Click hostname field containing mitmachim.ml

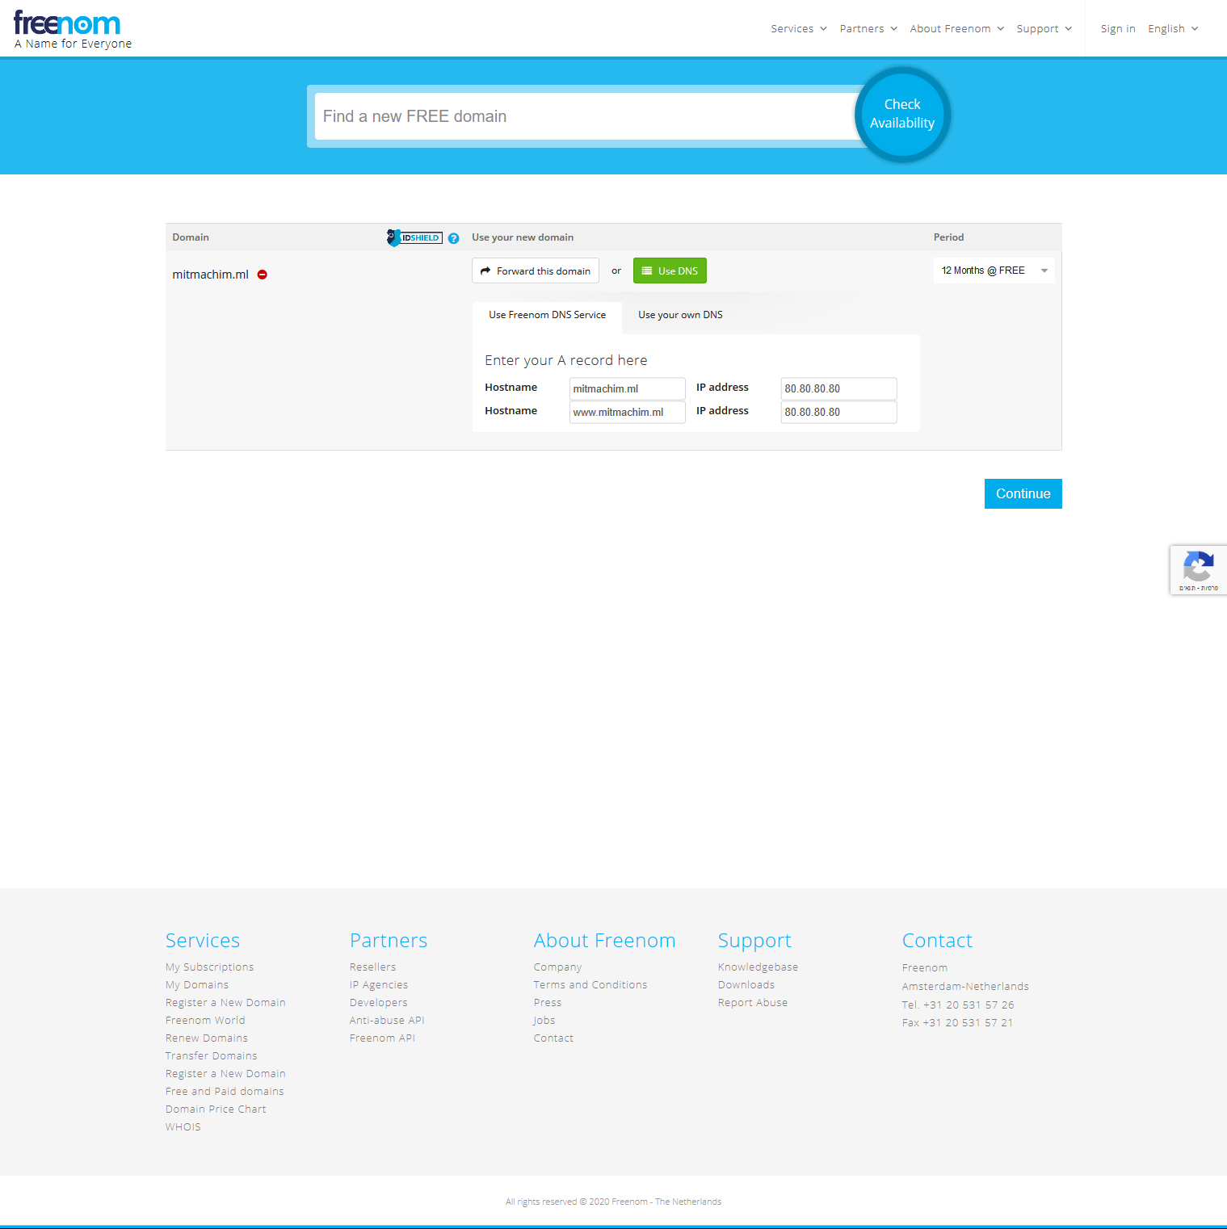[x=628, y=388]
